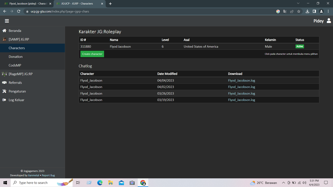Bookmark the page with the star icon
Image resolution: width=333 pixels, height=187 pixels.
click(x=299, y=11)
